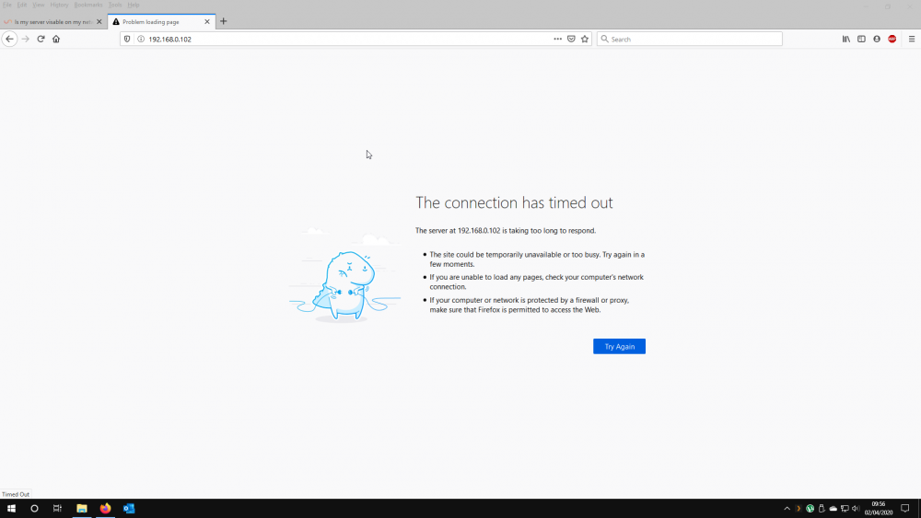This screenshot has width=921, height=518.
Task: Show sidebars icon in toolbar
Action: [x=861, y=39]
